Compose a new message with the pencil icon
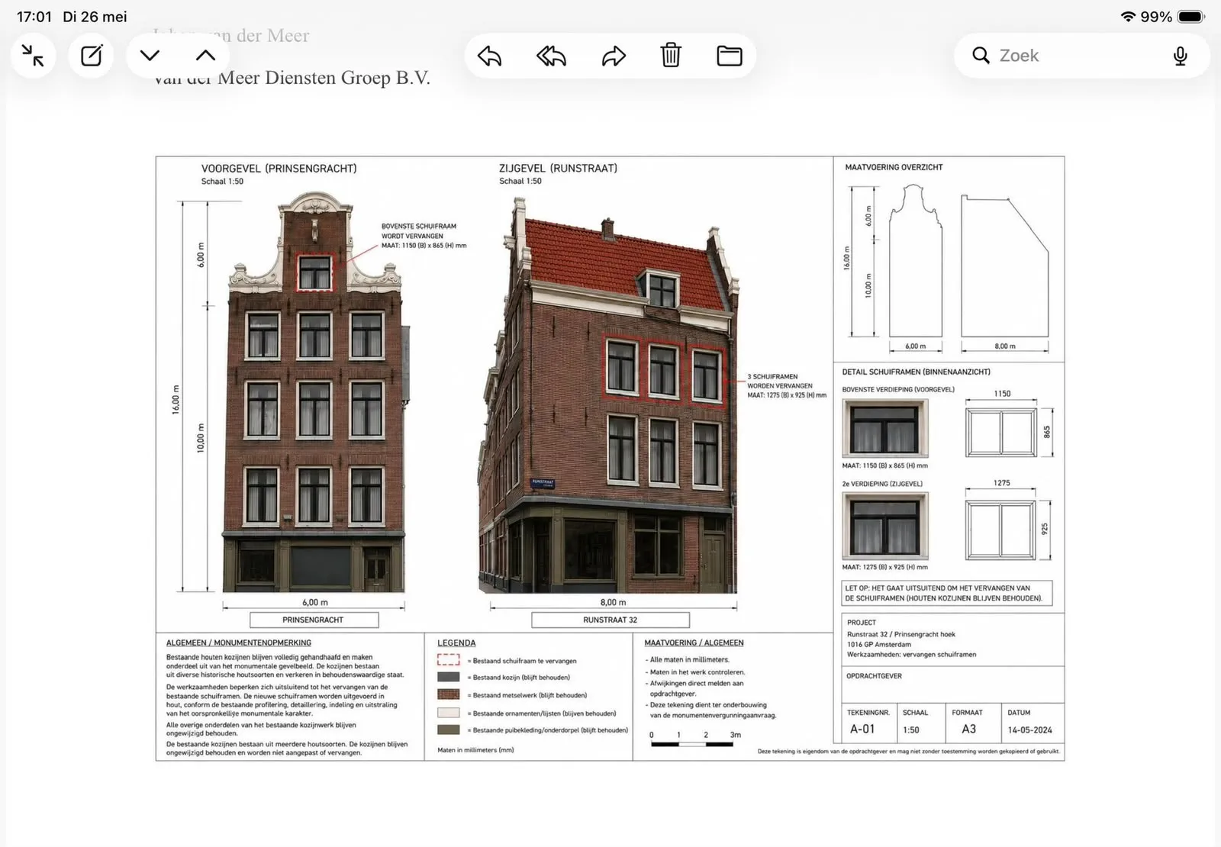1221x847 pixels. pyautogui.click(x=91, y=56)
